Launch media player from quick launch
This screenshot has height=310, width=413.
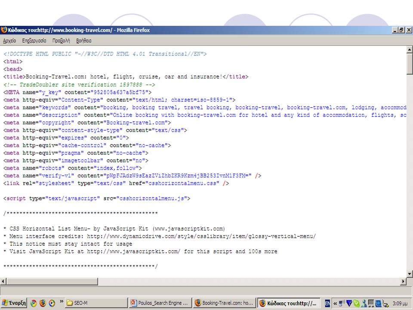[x=52, y=303]
